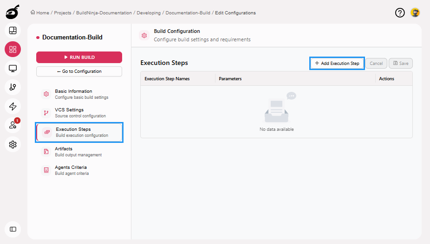430x244 pixels.
Task: Click the Execution Steps blocks icon
Action: tap(47, 132)
